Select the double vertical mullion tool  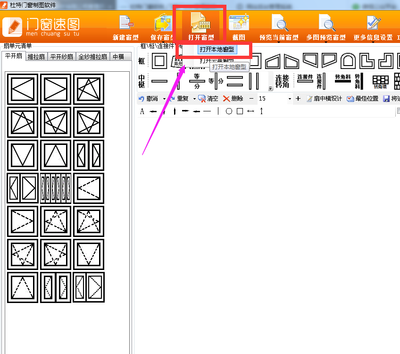tap(254, 81)
